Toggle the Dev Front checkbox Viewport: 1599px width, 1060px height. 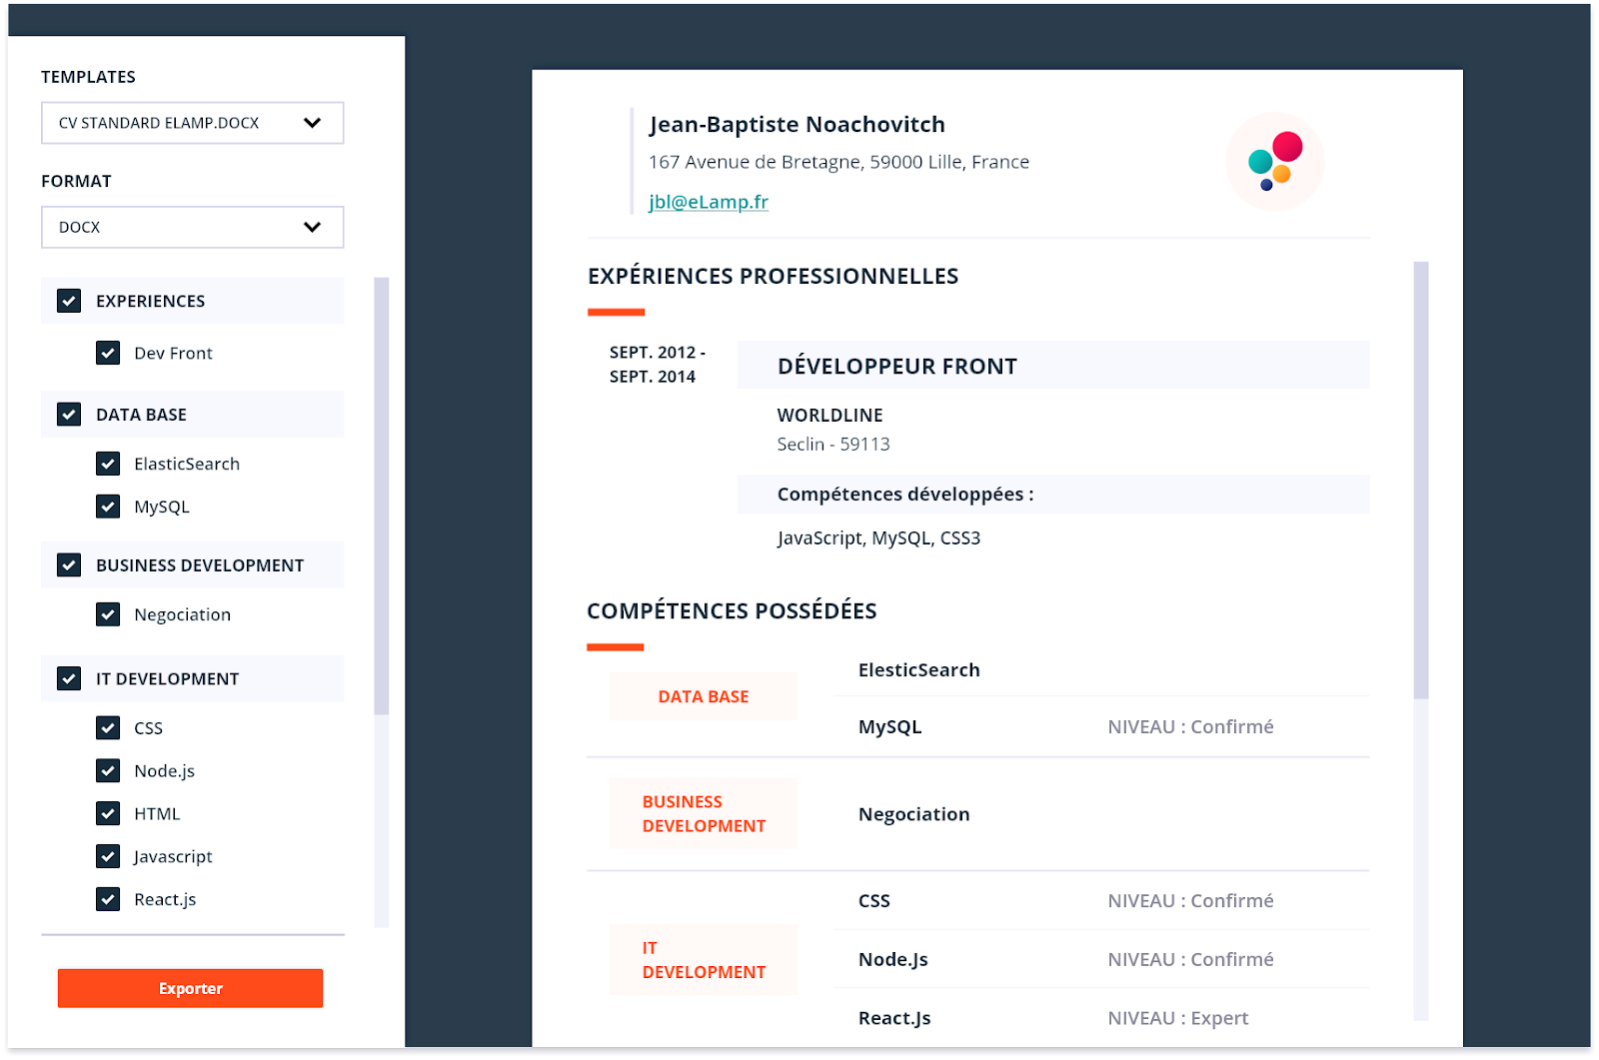(108, 353)
